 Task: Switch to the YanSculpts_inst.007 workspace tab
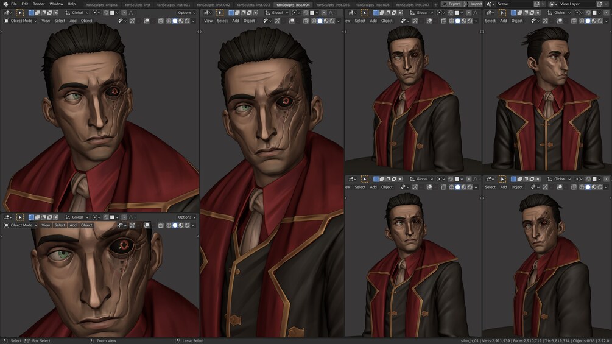tap(412, 5)
